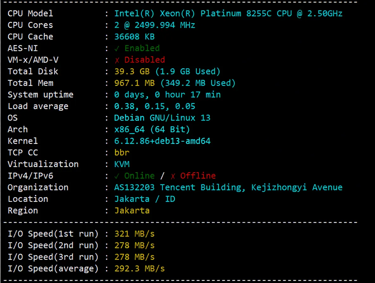Click the IPv4/IPv6 label

(30, 176)
